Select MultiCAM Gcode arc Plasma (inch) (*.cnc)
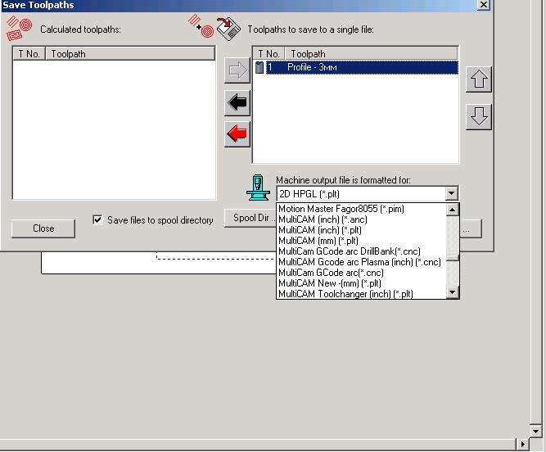 361,262
